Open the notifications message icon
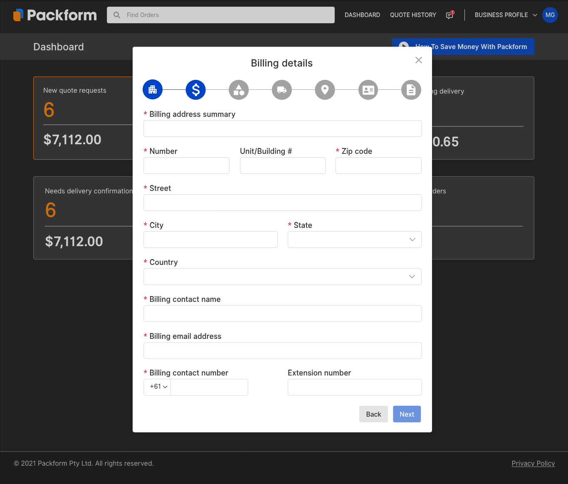568x484 pixels. pos(449,15)
